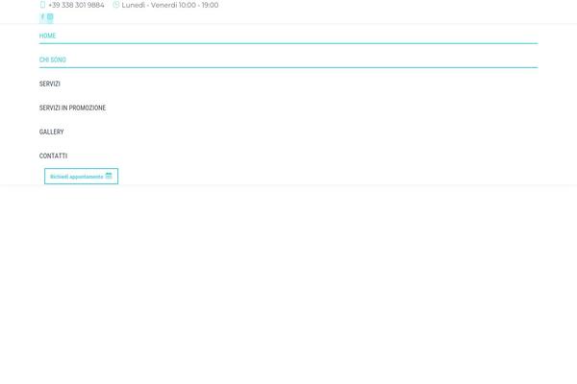Click the Richiedi appuntamento button
The height and width of the screenshot is (384, 577).
point(82,177)
